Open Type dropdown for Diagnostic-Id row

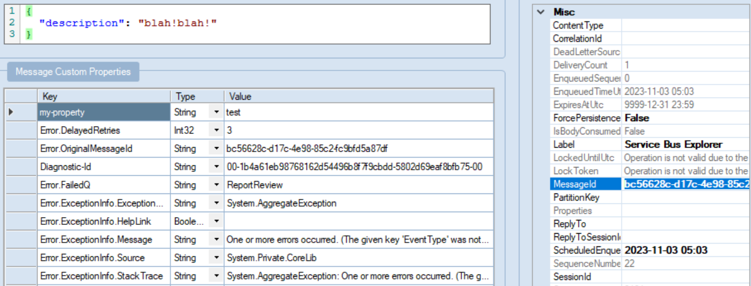[217, 166]
